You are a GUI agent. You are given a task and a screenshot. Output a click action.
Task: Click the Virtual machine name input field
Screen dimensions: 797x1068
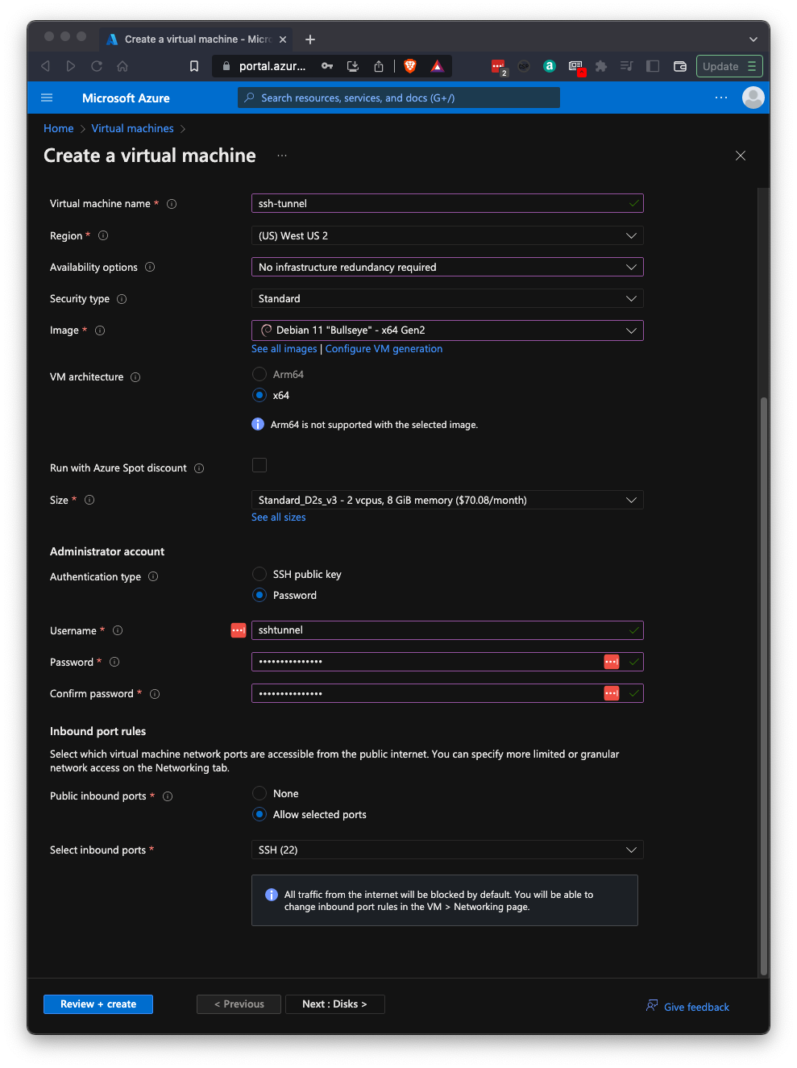pyautogui.click(x=439, y=203)
